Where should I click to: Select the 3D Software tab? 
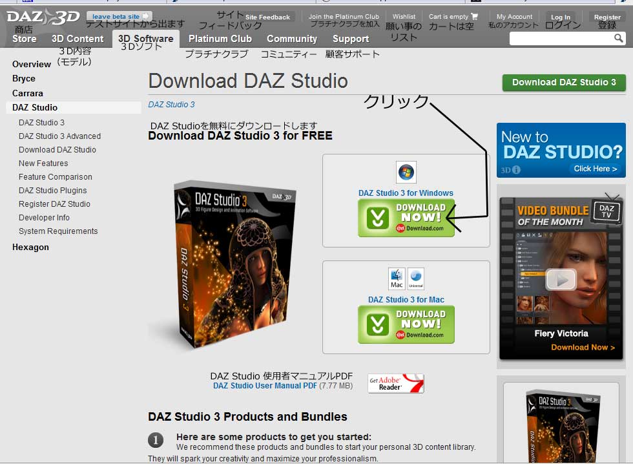click(146, 39)
